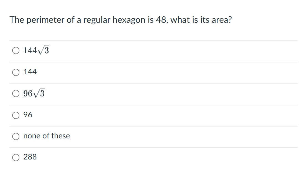Select the radio beside 'none of these'
This screenshot has height=175, width=302.
pos(16,136)
